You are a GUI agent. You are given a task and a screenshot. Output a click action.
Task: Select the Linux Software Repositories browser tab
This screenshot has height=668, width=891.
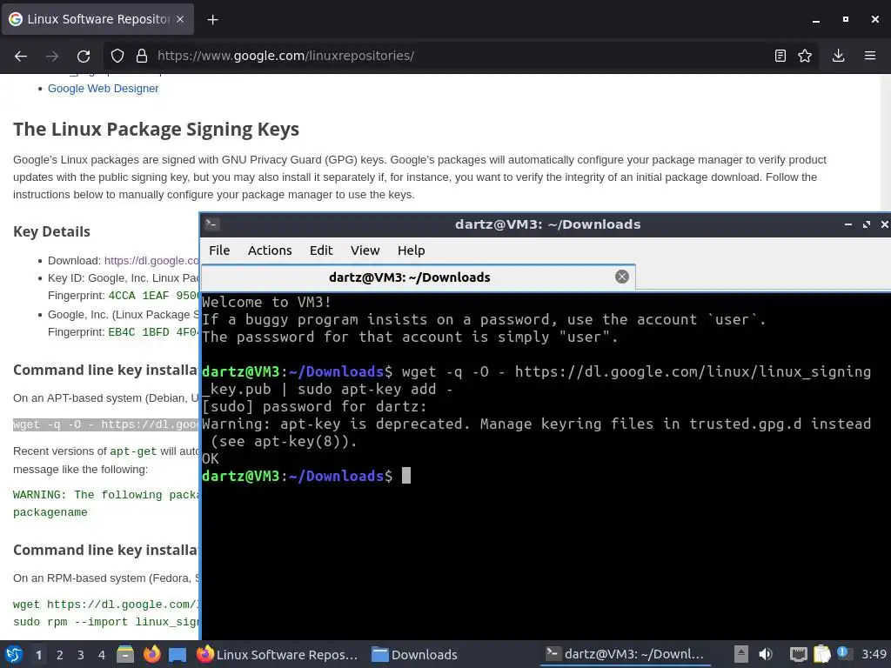click(x=97, y=19)
